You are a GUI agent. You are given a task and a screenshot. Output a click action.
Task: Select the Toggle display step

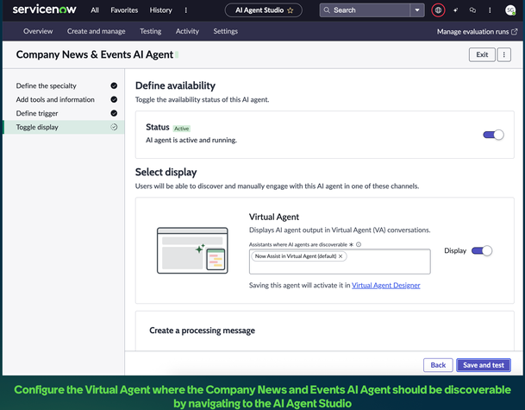pyautogui.click(x=64, y=127)
